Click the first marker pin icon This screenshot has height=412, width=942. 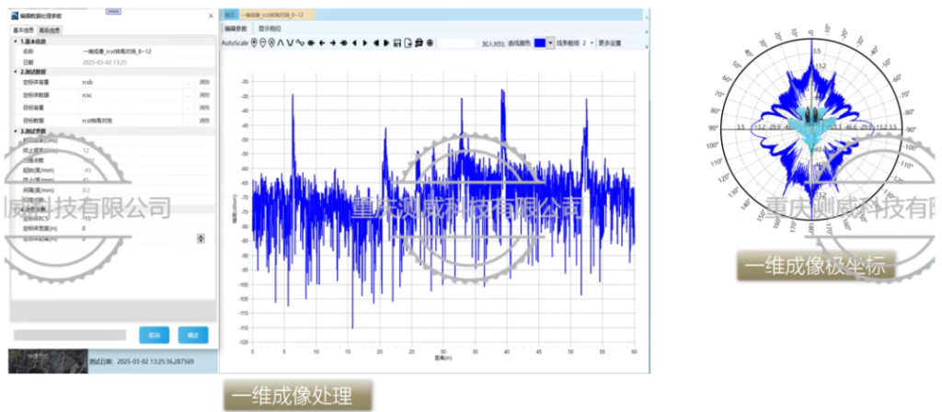255,42
